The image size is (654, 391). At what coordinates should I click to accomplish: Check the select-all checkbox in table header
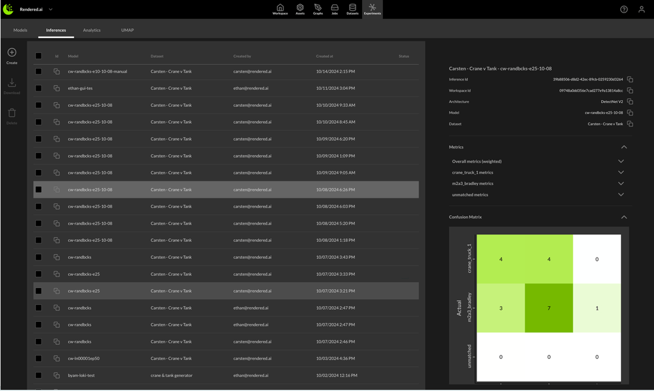click(x=38, y=56)
